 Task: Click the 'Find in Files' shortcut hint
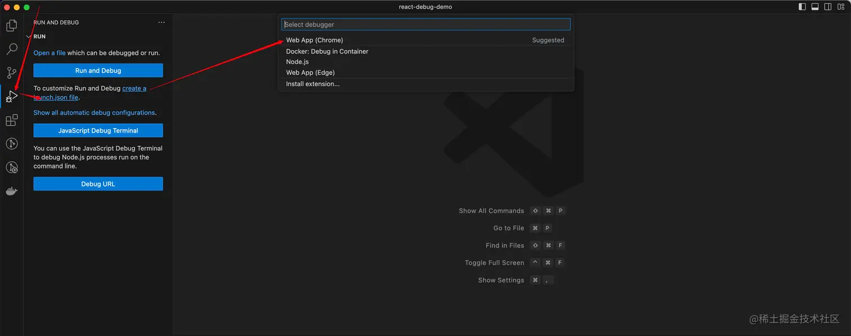coord(505,246)
